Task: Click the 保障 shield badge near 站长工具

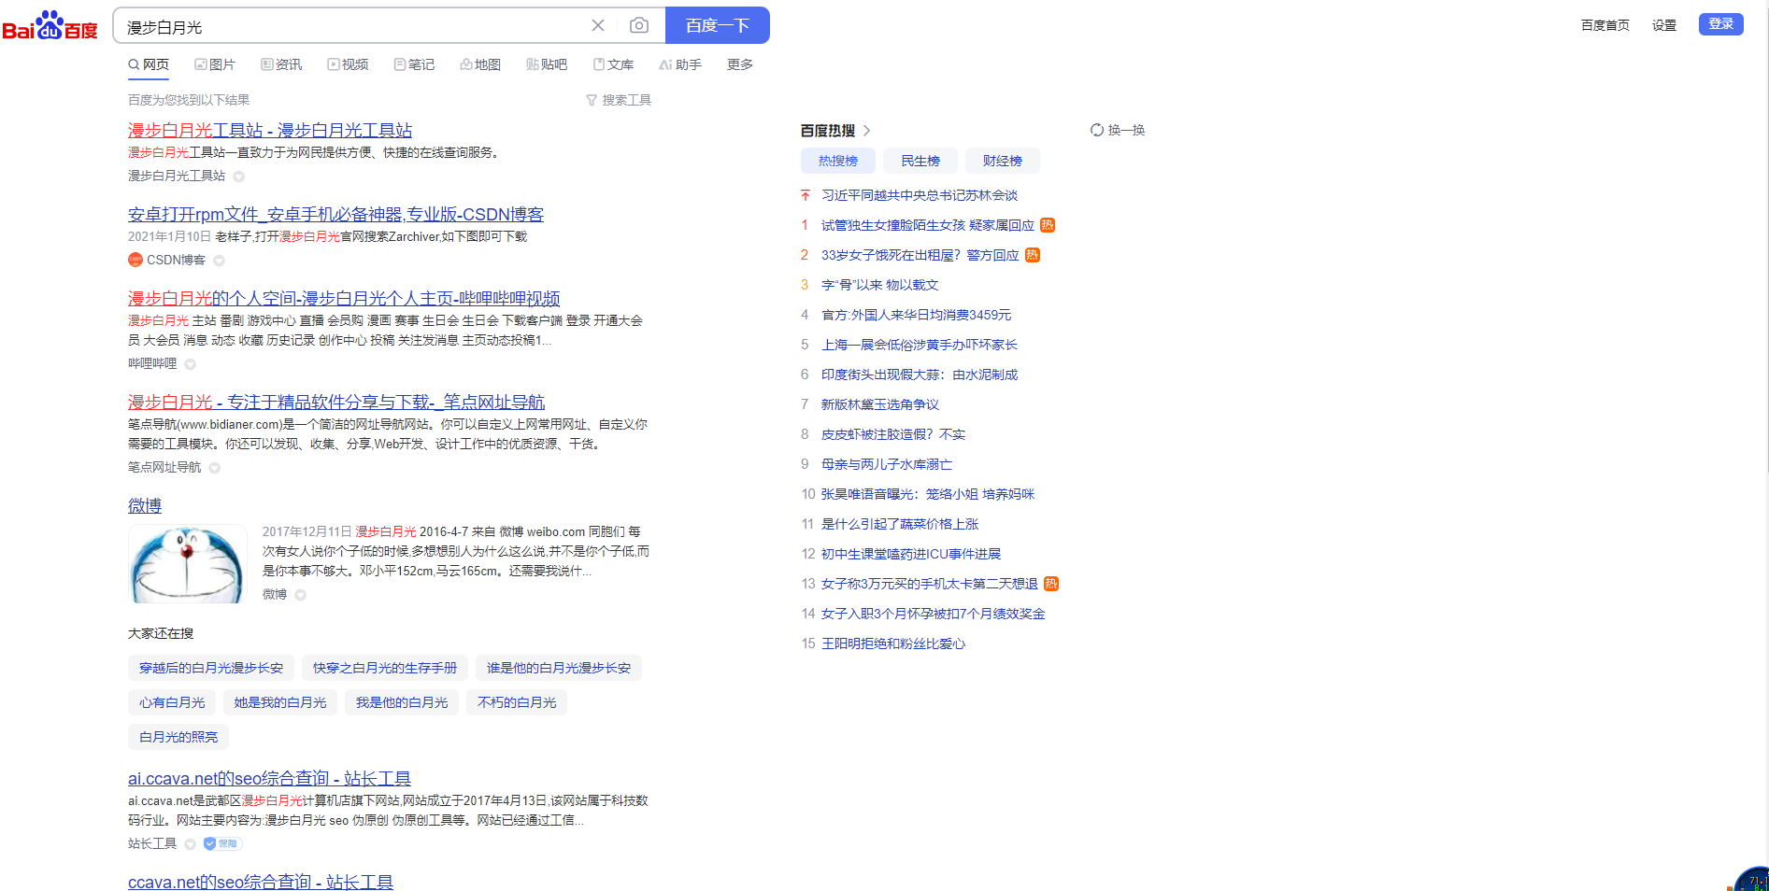Action: pyautogui.click(x=222, y=843)
